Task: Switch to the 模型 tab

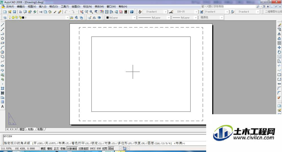Action: (22, 129)
